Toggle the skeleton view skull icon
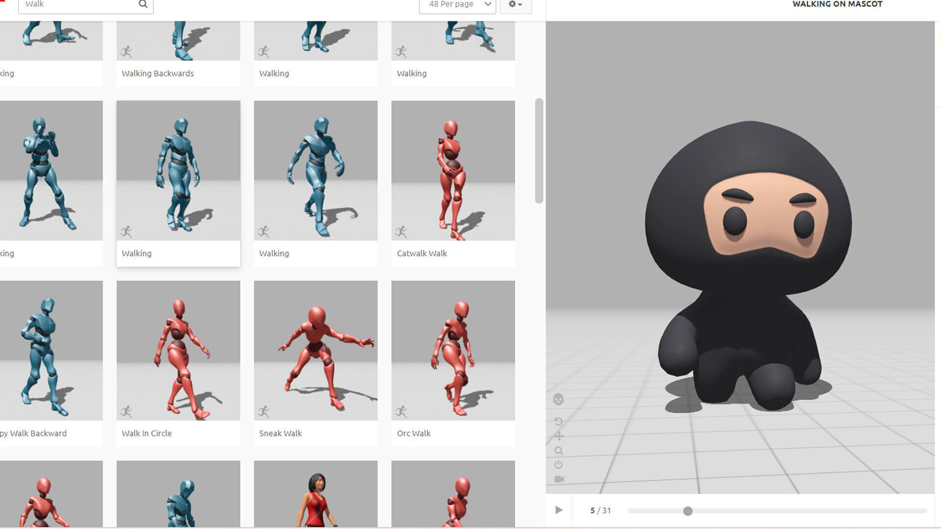The image size is (941, 529). (x=558, y=399)
